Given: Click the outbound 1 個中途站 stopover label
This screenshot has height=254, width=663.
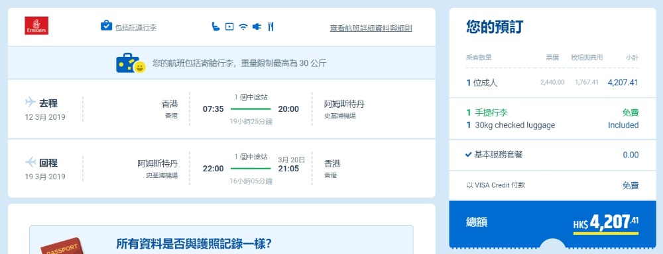Looking at the screenshot, I should pyautogui.click(x=251, y=97).
